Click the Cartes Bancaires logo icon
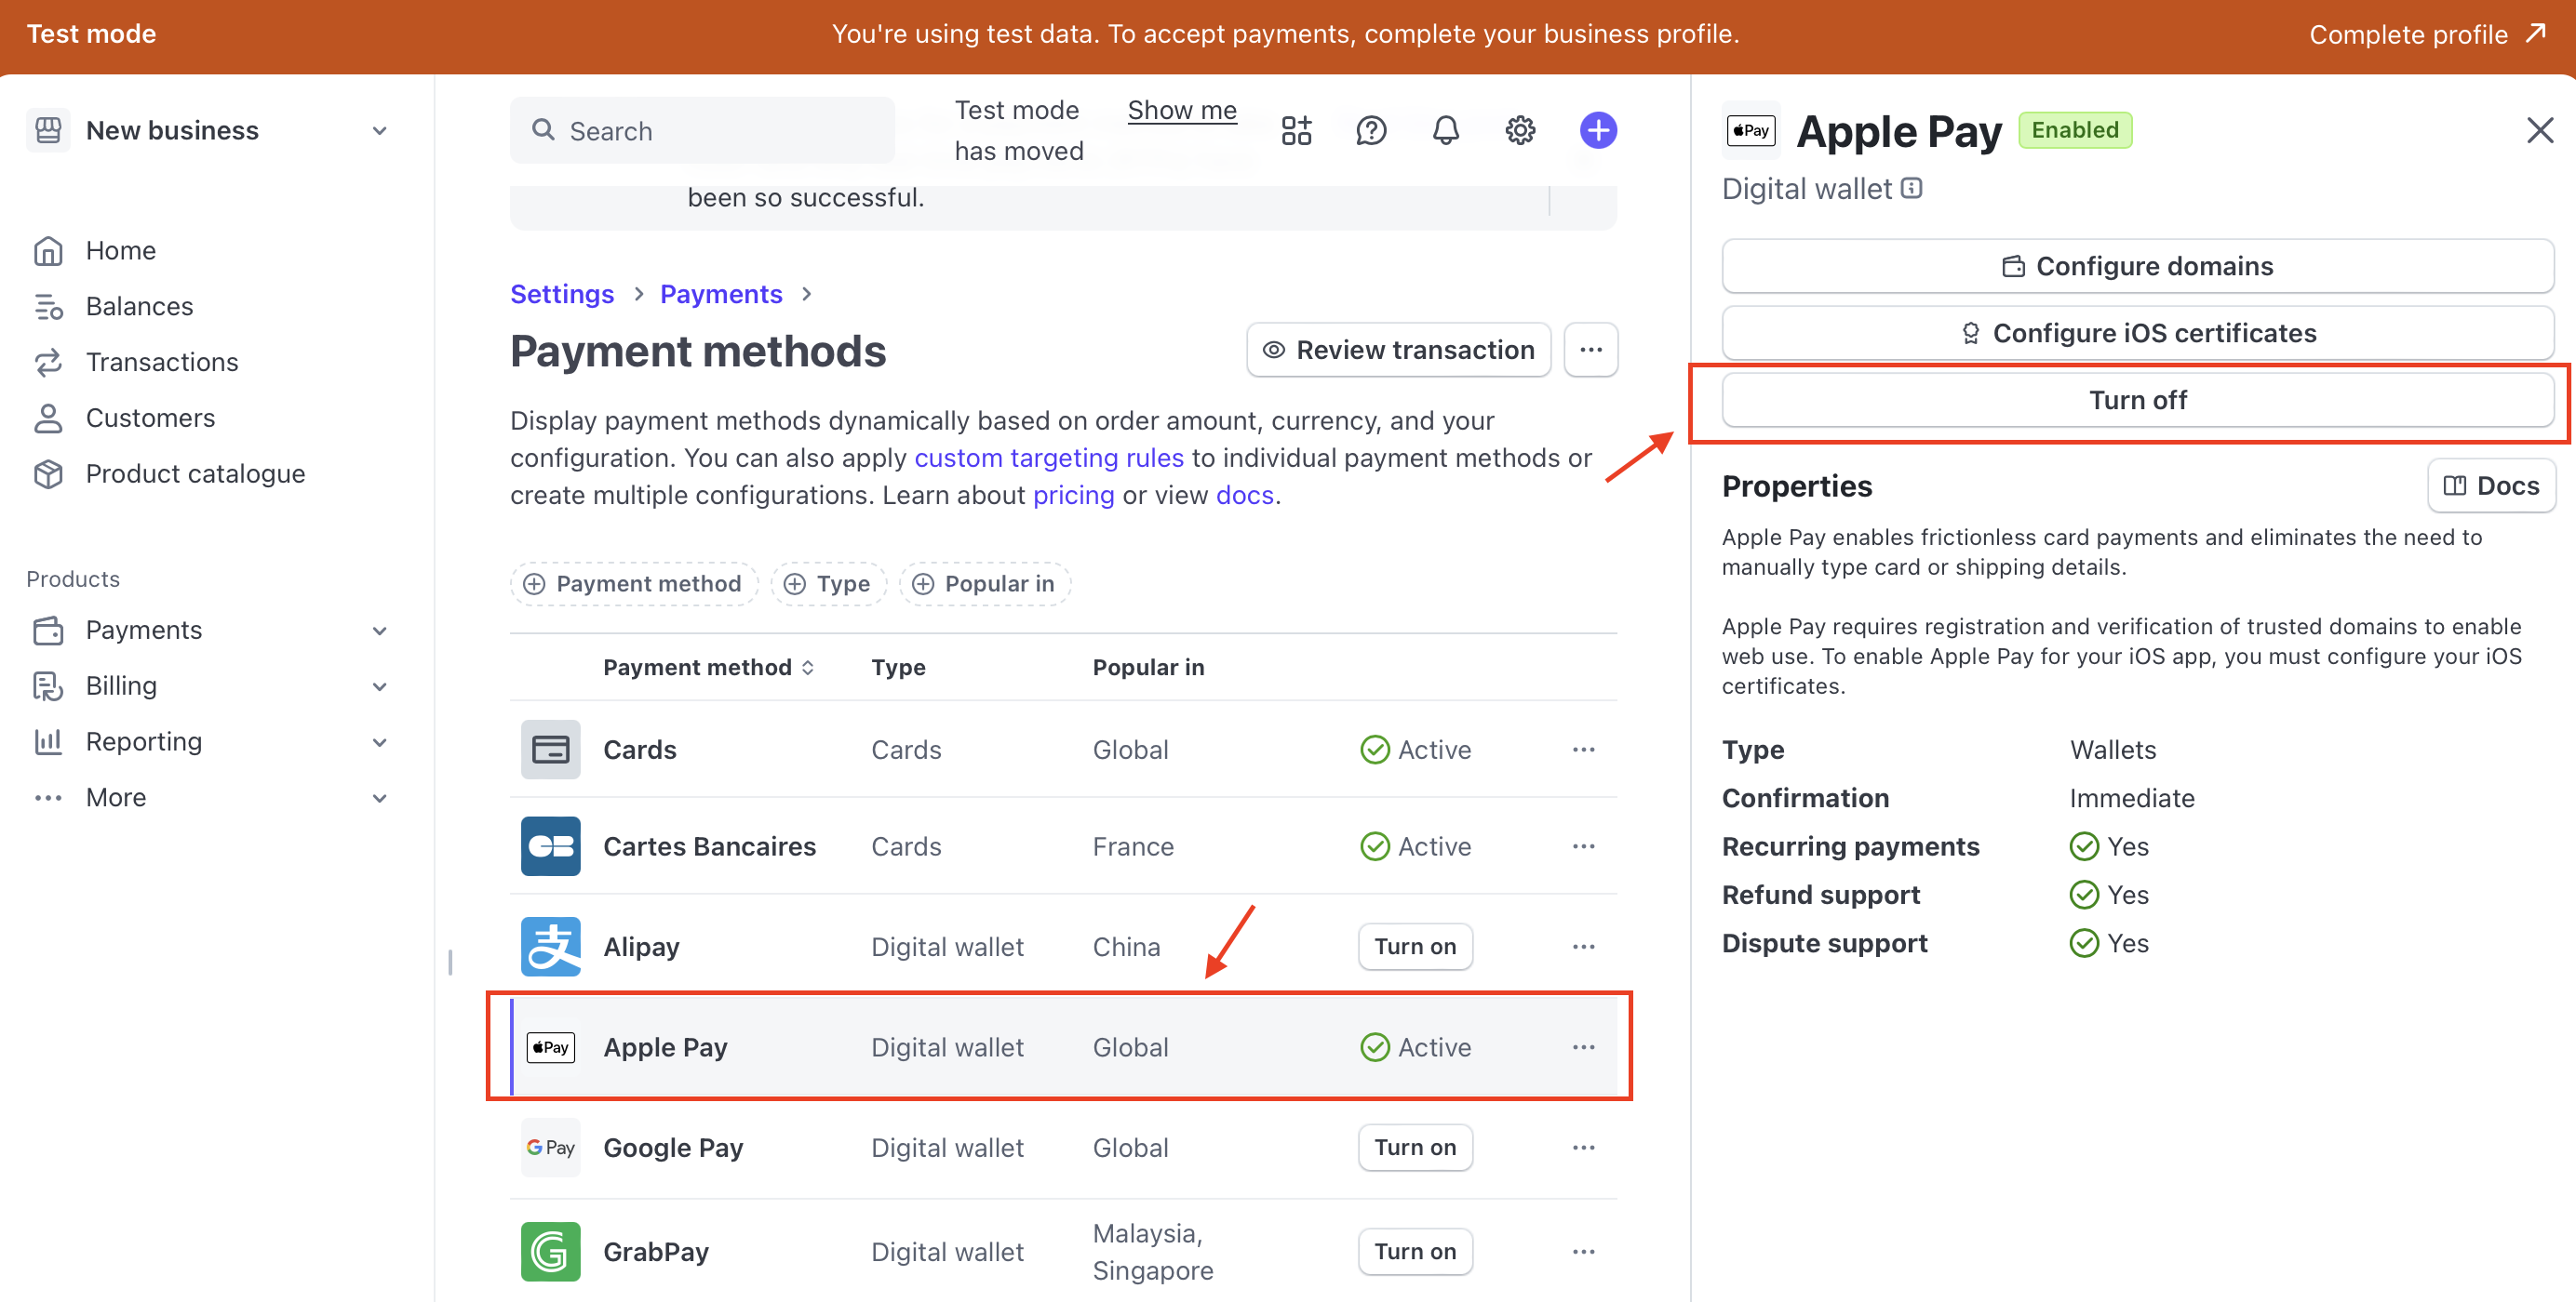The image size is (2576, 1302). (x=550, y=846)
